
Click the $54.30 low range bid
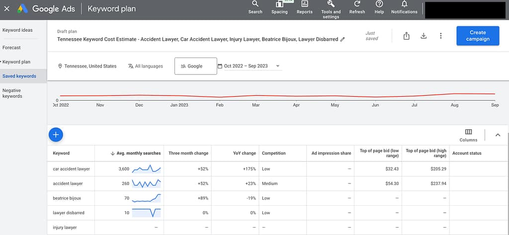point(392,183)
